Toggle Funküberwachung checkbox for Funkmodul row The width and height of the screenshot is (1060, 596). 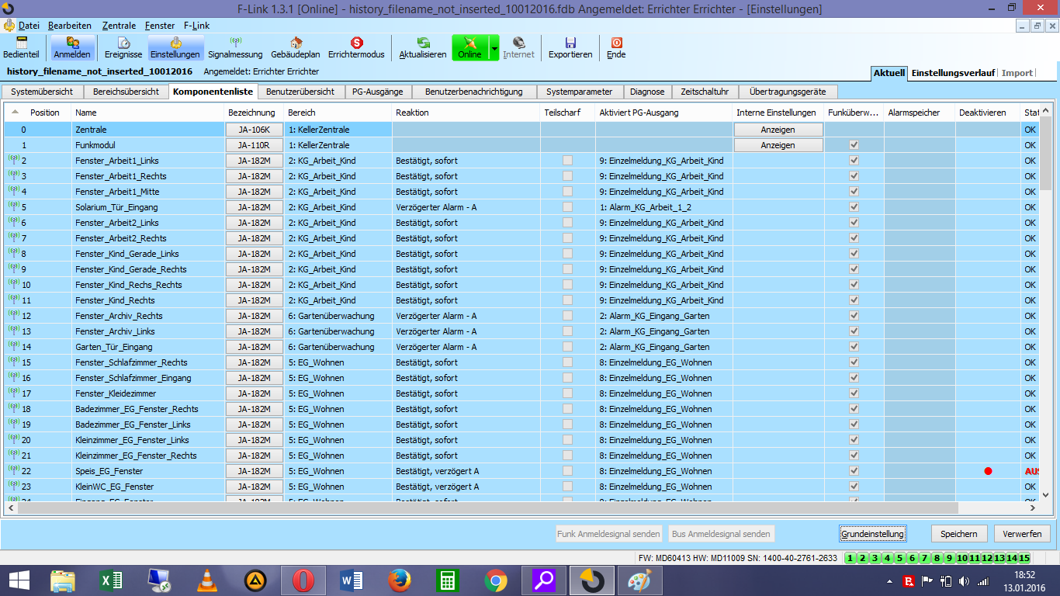(x=854, y=145)
